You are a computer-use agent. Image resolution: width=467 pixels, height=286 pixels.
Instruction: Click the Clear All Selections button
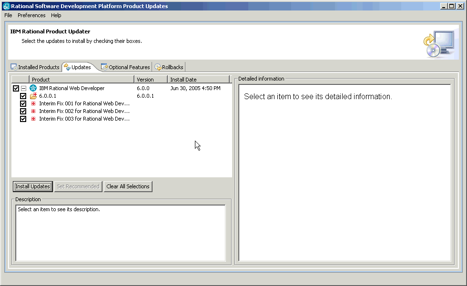[x=128, y=186]
